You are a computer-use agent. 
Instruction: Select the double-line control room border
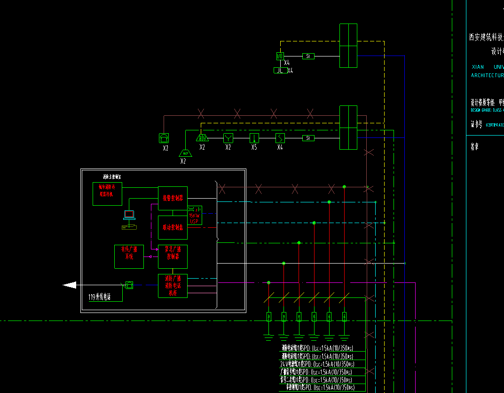click(163, 241)
